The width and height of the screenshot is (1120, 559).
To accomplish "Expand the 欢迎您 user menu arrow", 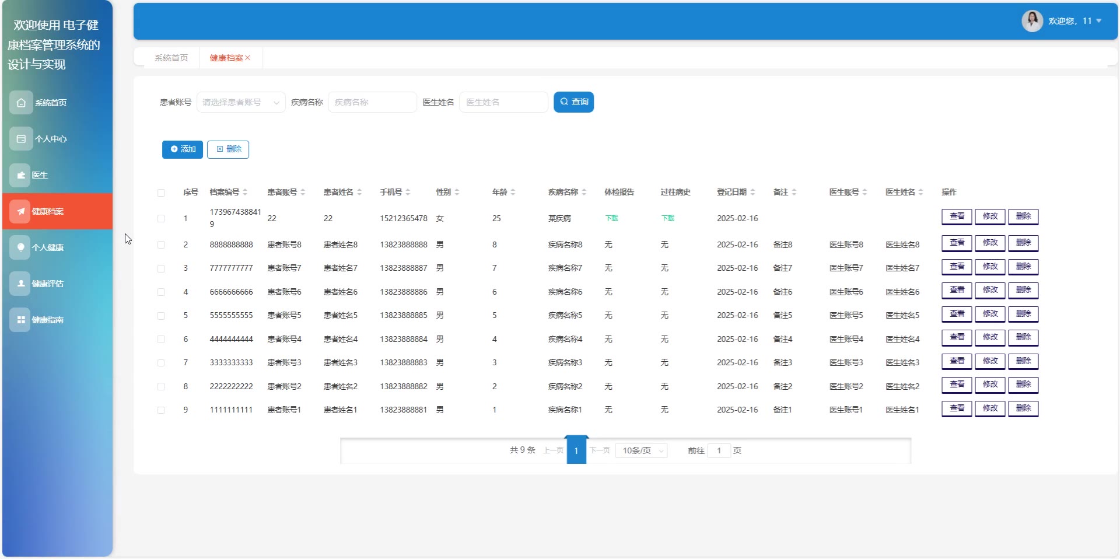I will click(x=1099, y=21).
